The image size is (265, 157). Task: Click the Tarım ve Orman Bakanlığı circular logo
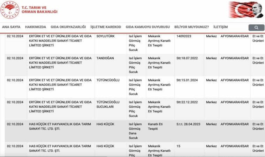[x=10, y=10]
